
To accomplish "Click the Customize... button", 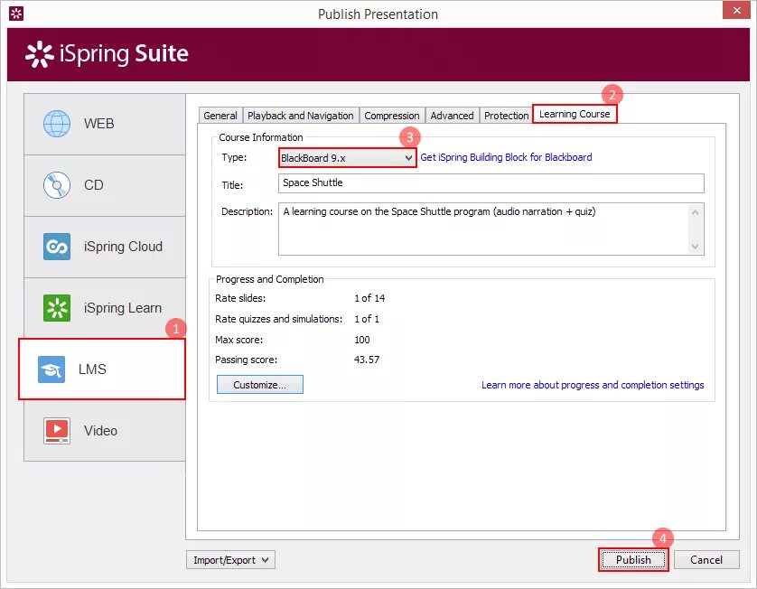I will pos(260,385).
